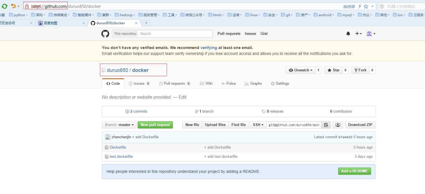Click the zhanchenjin avatar image

point(108,137)
